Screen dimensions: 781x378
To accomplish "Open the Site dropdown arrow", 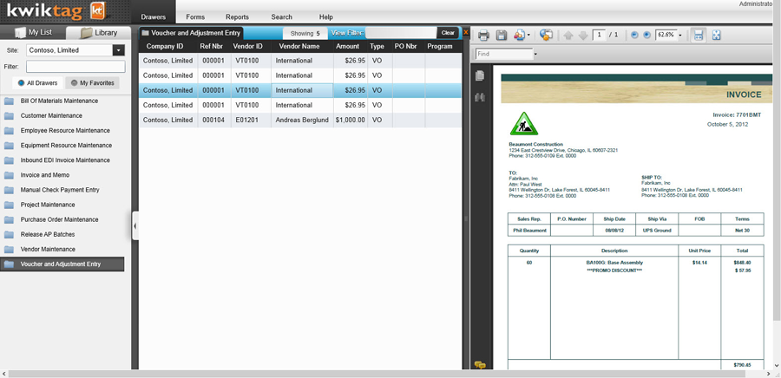I will (119, 50).
